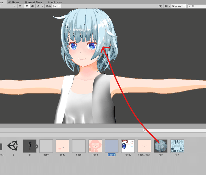The height and width of the screenshot is (175, 206).
Task: Select model asset 167
Action: 30,146
